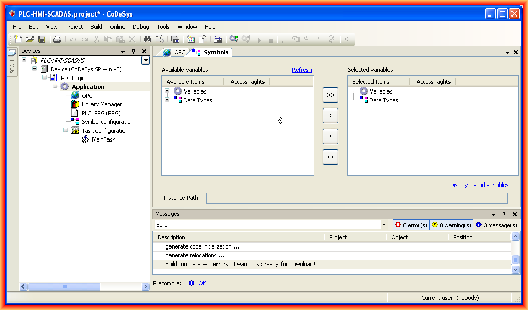Open the Find binoculars tool
Screen dimensions: 528x310
147,39
